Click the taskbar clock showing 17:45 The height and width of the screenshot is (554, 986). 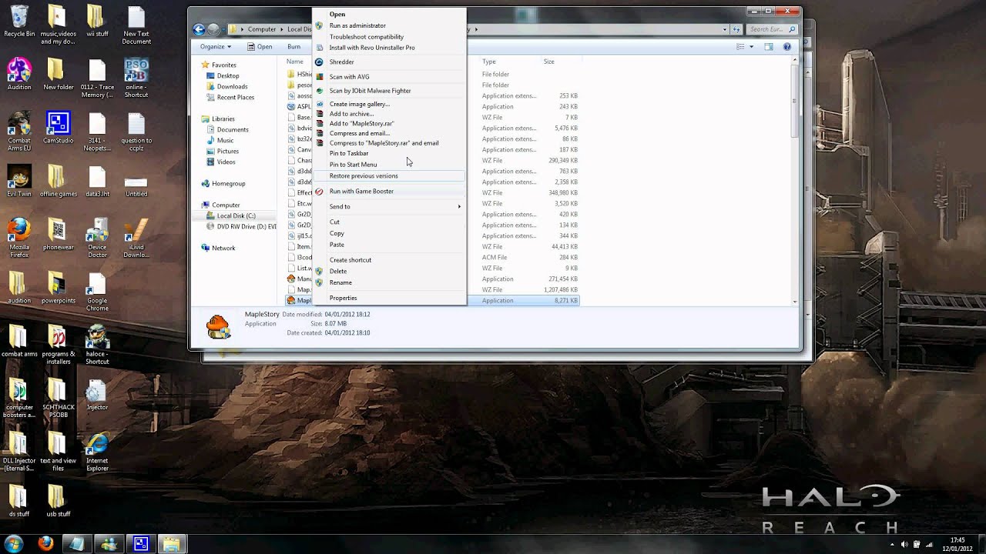(x=957, y=543)
